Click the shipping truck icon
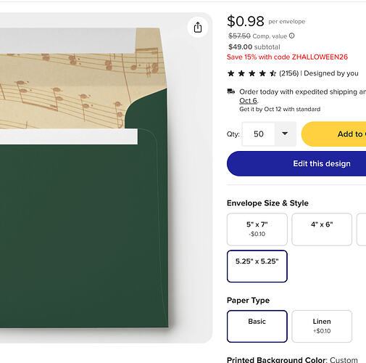366x363 pixels. (231, 91)
